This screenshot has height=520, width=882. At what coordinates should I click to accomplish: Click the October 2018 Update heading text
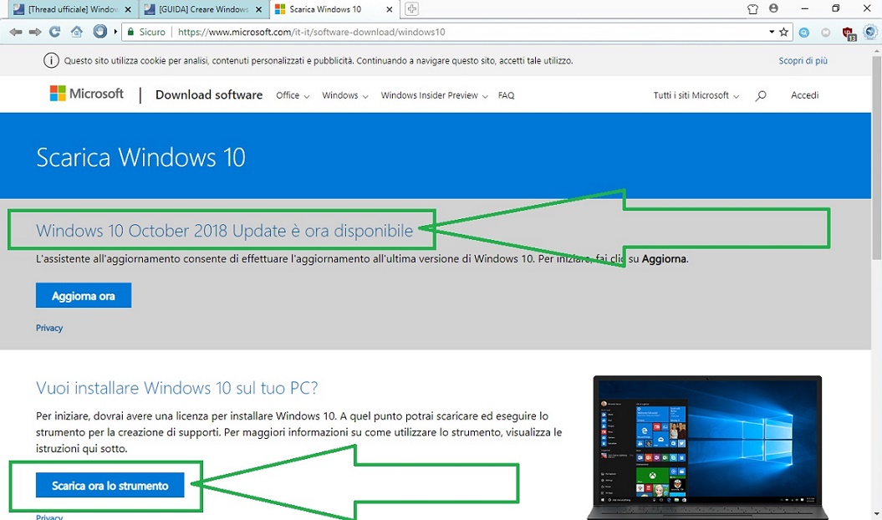pyautogui.click(x=224, y=231)
